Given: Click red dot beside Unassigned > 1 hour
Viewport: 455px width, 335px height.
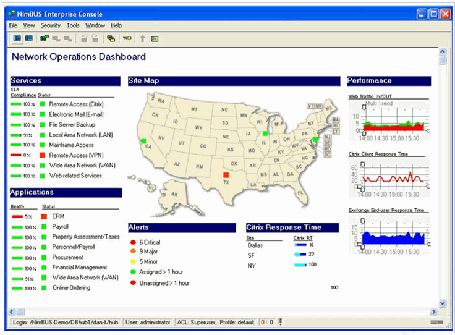Looking at the screenshot, I should (x=133, y=282).
